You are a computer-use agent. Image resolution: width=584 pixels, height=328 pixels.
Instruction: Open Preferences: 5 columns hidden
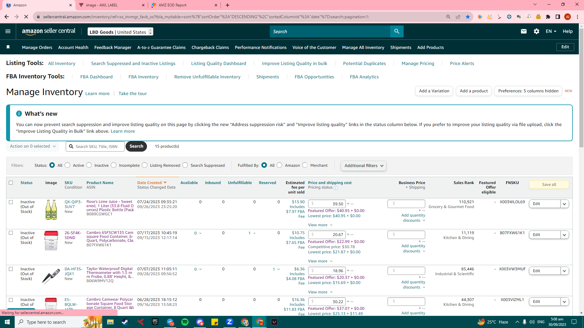(528, 91)
